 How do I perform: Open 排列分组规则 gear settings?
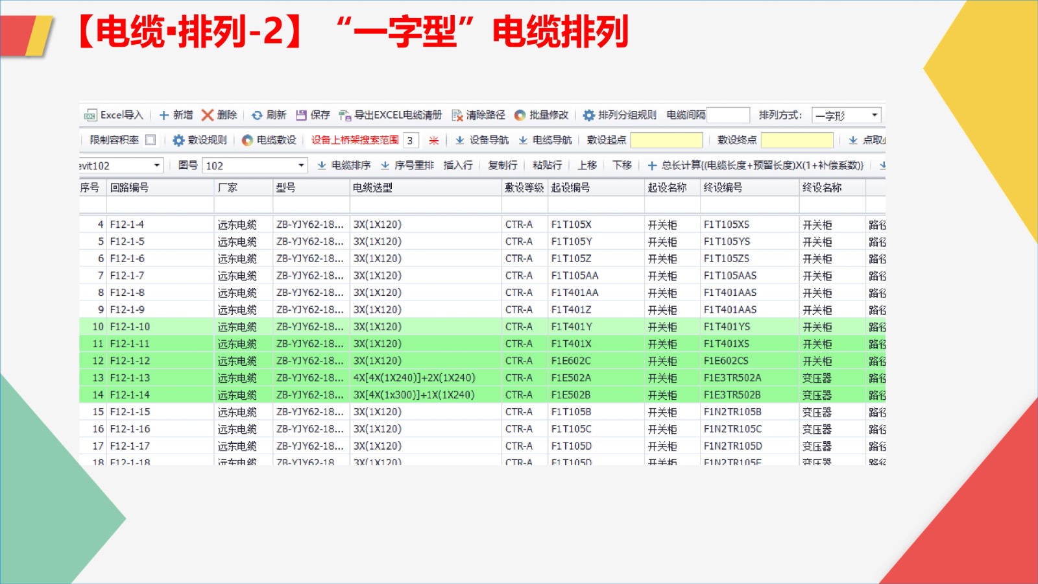588,116
